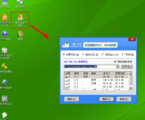Click the 卷标 column header
The width and height of the screenshot is (145, 120).
[96, 73]
